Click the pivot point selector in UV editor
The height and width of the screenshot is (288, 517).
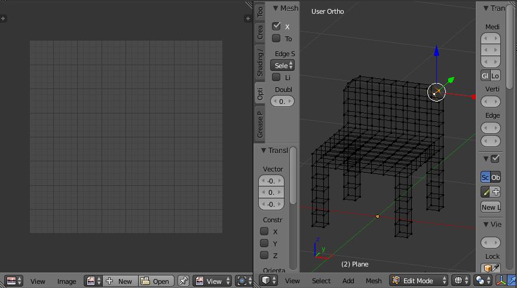pos(243,281)
